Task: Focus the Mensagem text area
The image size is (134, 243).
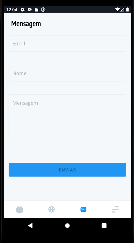Action: (67, 118)
